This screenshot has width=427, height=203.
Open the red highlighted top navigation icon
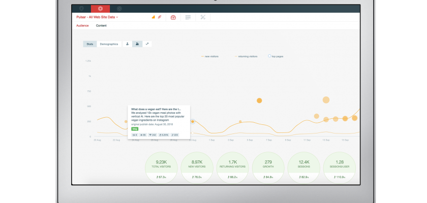point(100,9)
